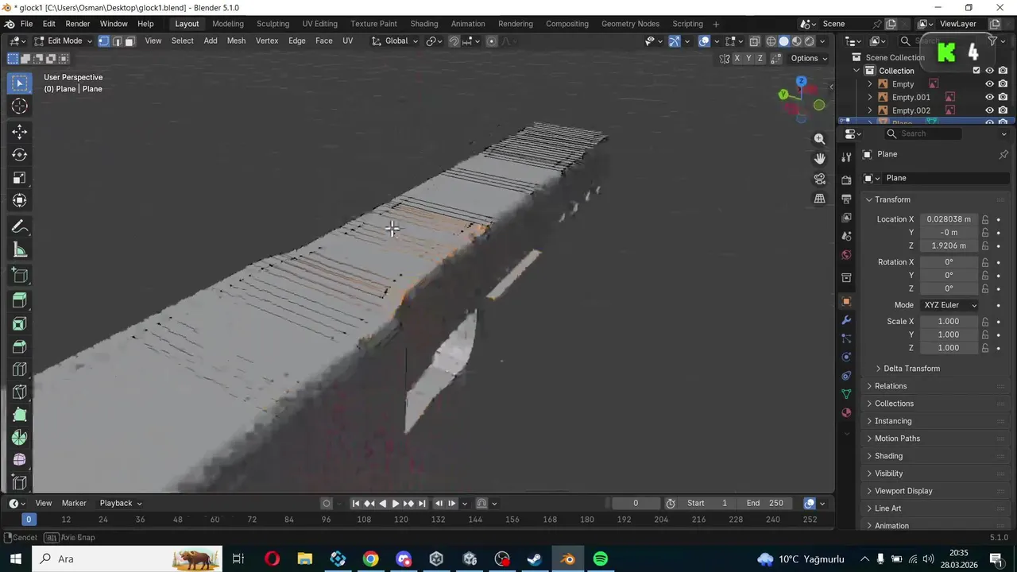Open the Object Data (mesh) properties tab
The image size is (1017, 572).
click(846, 394)
